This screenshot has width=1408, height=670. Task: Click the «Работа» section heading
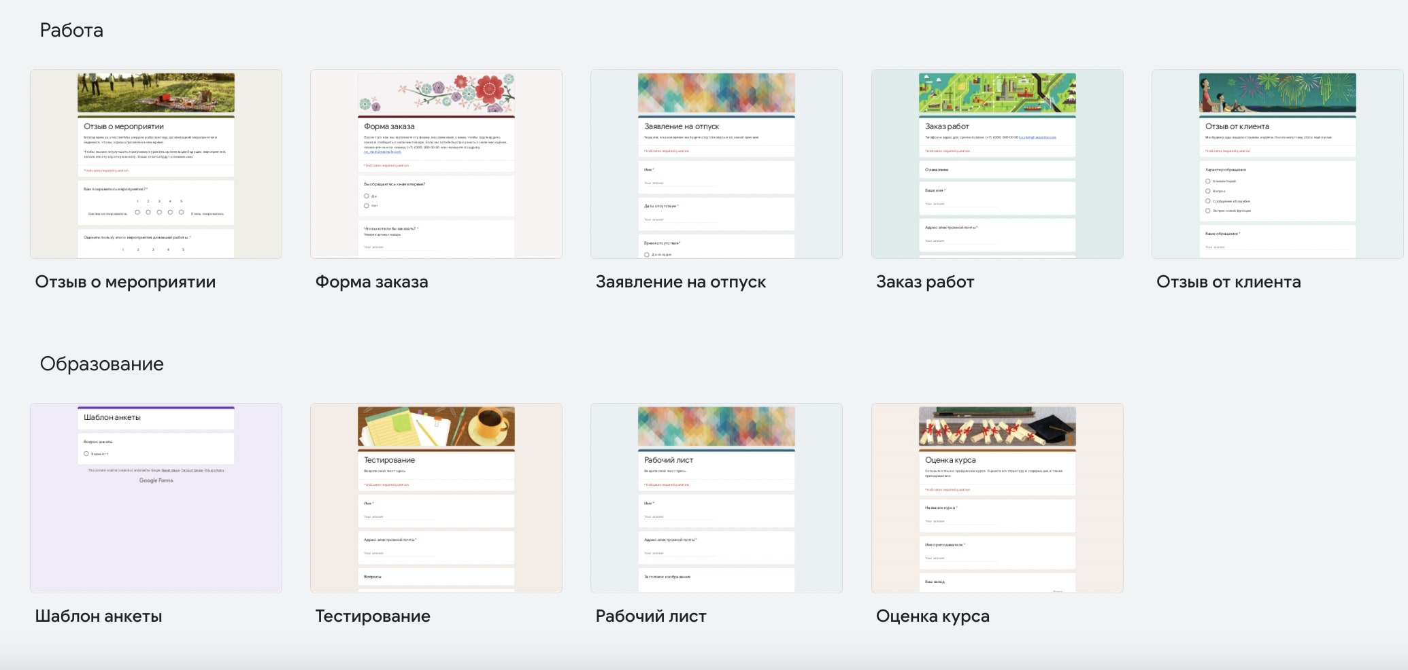coord(71,30)
